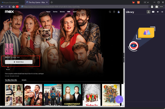
Task: Open the Max user profile avatar
Action: pyautogui.click(x=119, y=12)
